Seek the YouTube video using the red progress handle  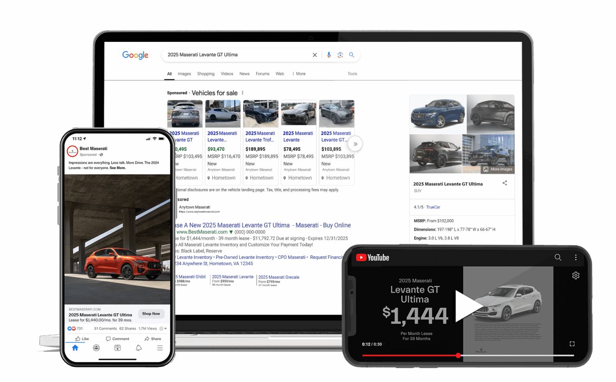coord(458,355)
